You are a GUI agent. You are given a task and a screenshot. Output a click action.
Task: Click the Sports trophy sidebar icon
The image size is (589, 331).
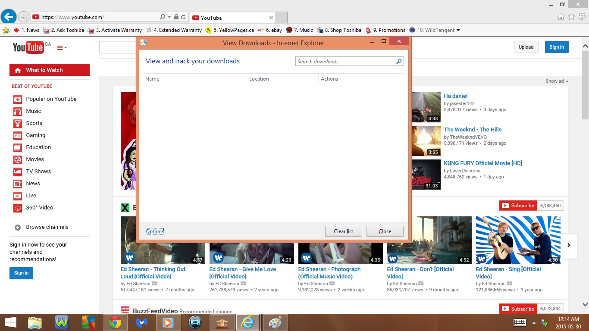[18, 123]
